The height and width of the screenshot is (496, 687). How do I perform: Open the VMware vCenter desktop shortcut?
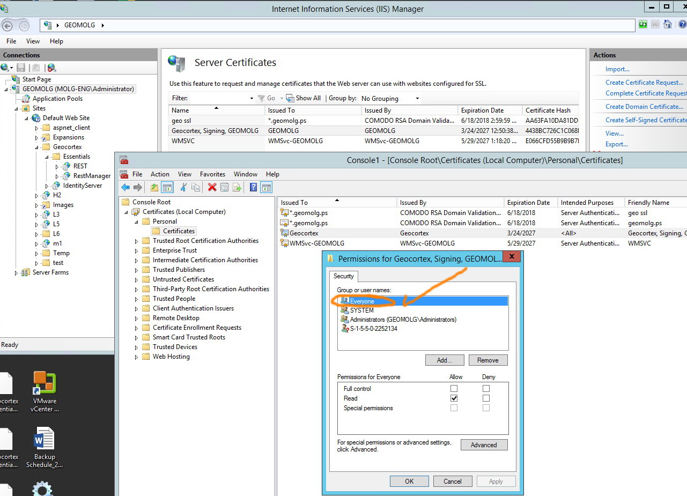[x=45, y=391]
